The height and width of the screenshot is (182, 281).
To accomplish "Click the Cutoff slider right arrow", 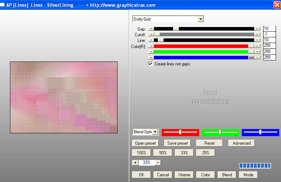I will pos(257,34).
